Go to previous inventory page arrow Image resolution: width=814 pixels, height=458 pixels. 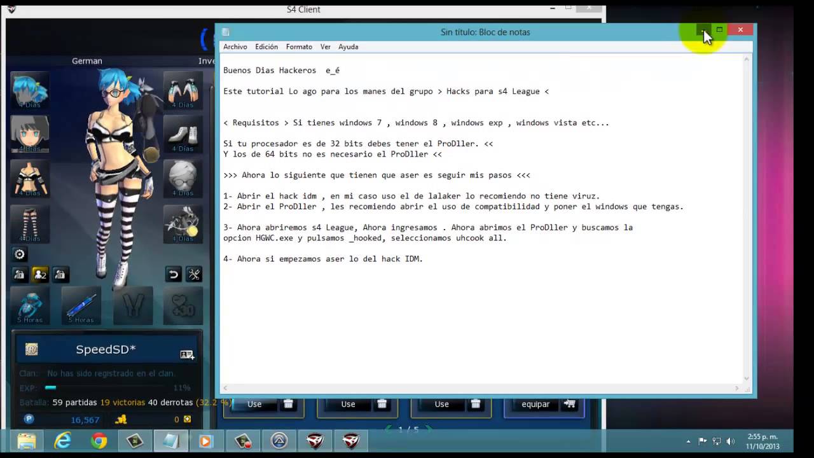click(389, 429)
